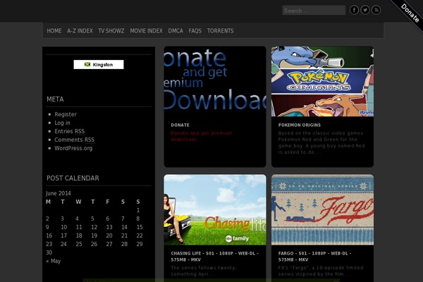Open Fargo S01 1080P post title
Screen dimensions: 423x282
coord(314,257)
